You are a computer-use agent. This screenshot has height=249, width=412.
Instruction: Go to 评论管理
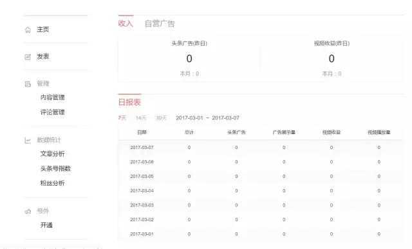pyautogui.click(x=53, y=112)
